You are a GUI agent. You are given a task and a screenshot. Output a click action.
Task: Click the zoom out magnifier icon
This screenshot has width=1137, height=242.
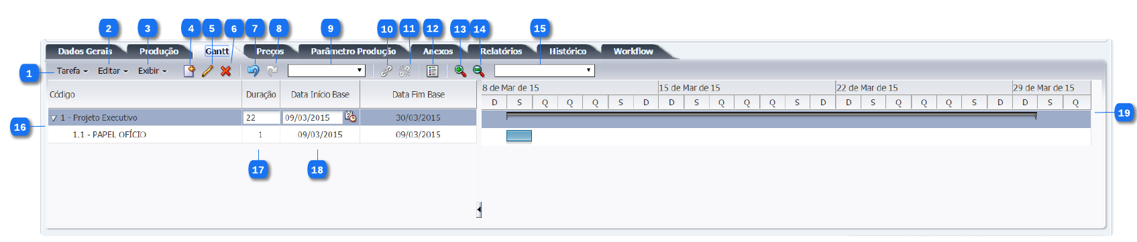pos(478,70)
